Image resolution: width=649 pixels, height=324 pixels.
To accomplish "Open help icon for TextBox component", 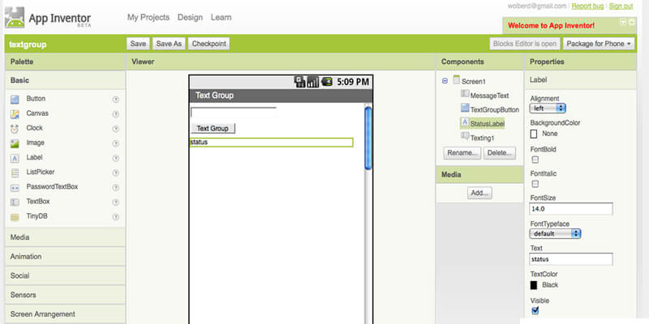I will click(116, 202).
